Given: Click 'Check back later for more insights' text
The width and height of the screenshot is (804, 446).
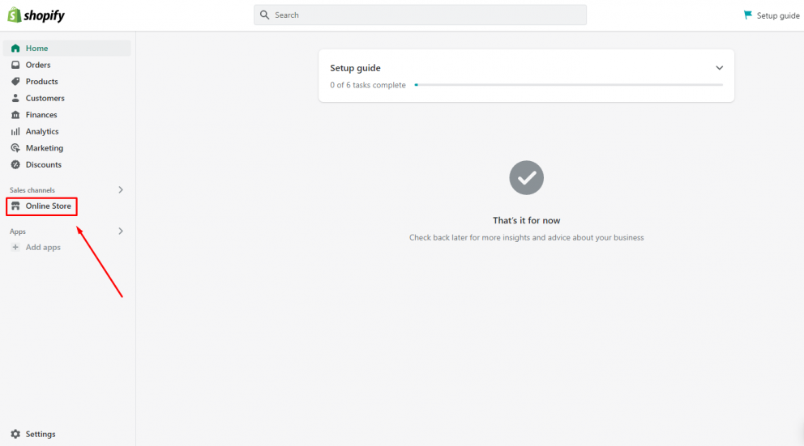Looking at the screenshot, I should (527, 238).
